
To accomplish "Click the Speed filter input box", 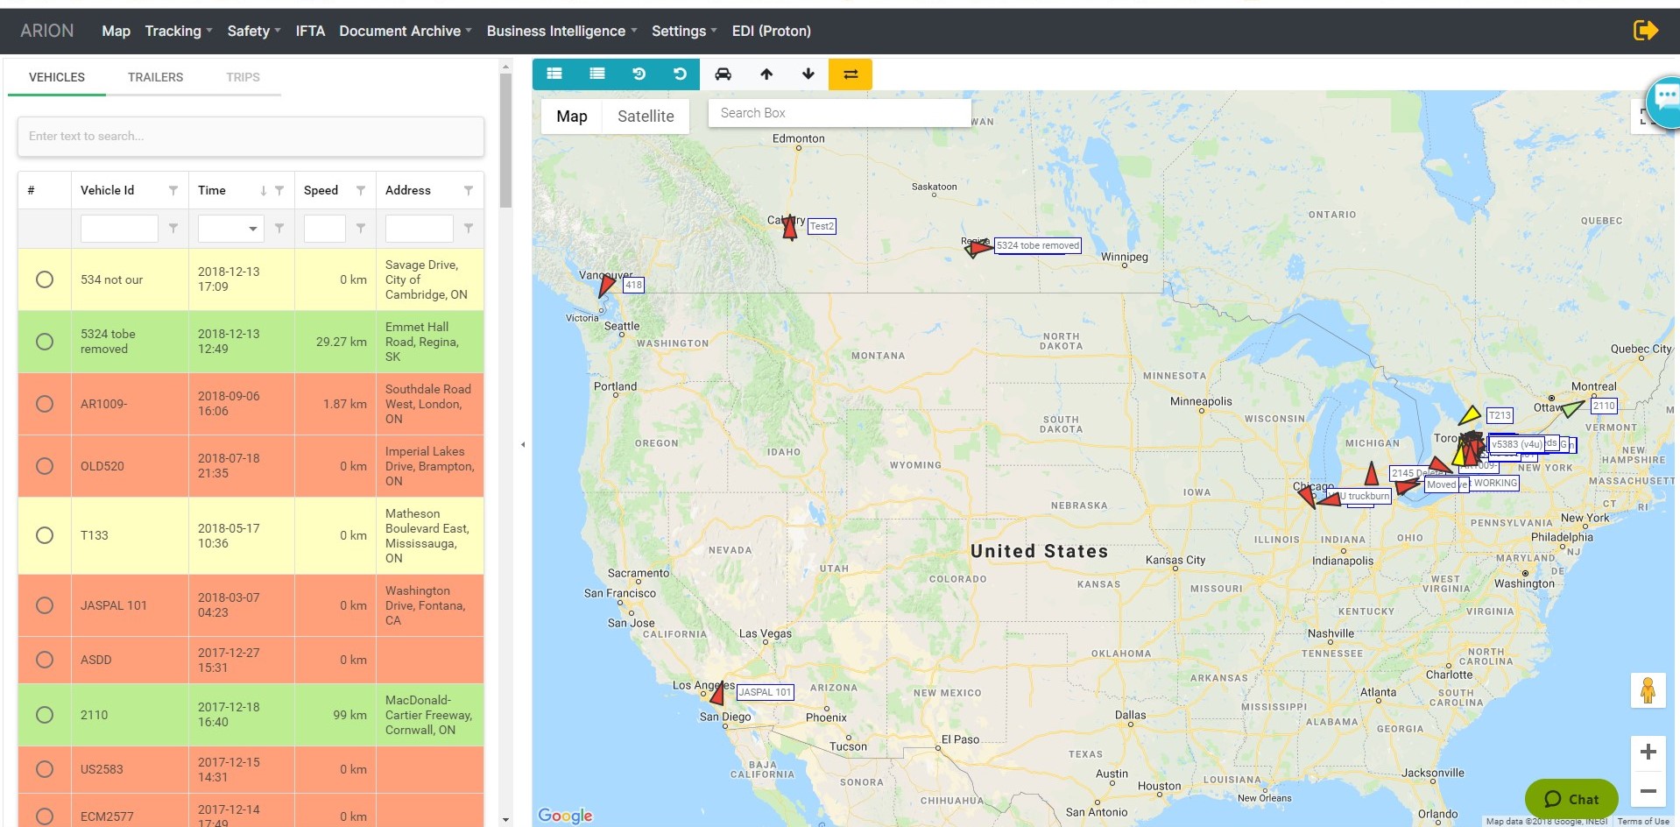I will 325,229.
